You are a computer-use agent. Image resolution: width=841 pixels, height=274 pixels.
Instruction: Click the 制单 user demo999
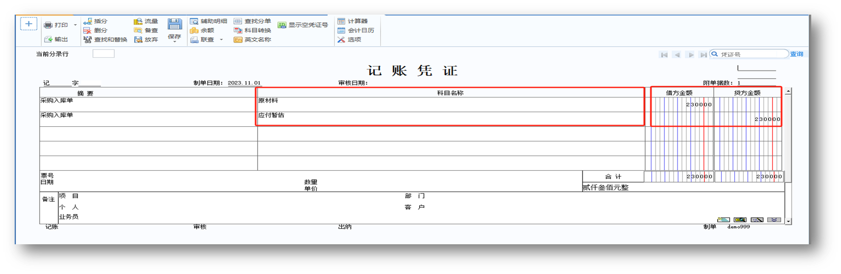(738, 227)
